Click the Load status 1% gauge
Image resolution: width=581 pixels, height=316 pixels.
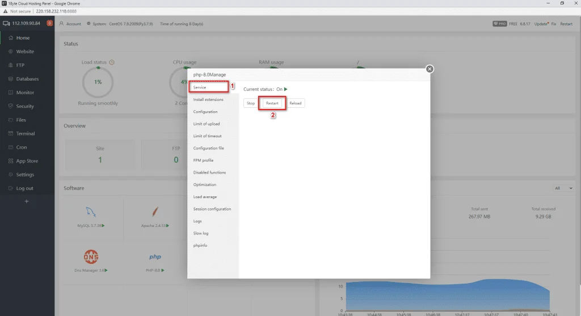click(x=98, y=82)
